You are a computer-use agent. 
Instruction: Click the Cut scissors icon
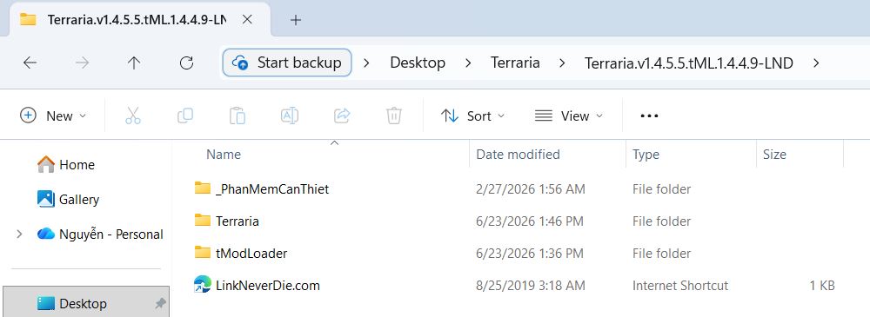click(133, 116)
